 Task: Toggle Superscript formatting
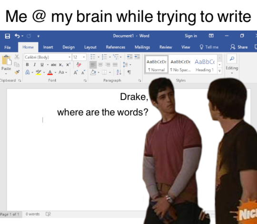(x=68, y=65)
